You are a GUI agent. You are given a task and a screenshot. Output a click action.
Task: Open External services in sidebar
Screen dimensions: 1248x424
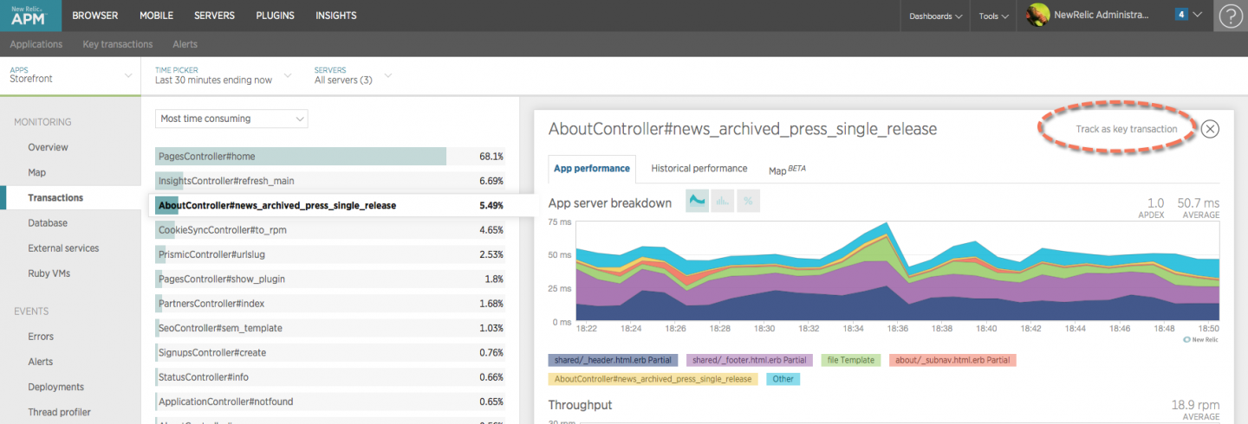[x=63, y=247]
